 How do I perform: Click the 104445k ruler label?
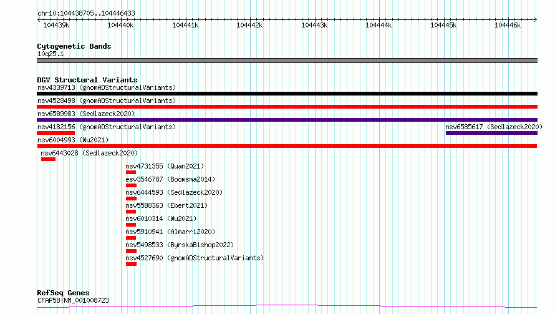[443, 25]
